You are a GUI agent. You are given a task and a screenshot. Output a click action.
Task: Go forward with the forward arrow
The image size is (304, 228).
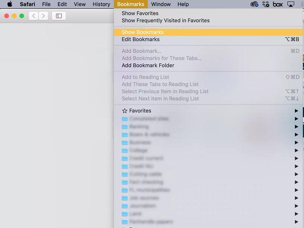(43, 16)
